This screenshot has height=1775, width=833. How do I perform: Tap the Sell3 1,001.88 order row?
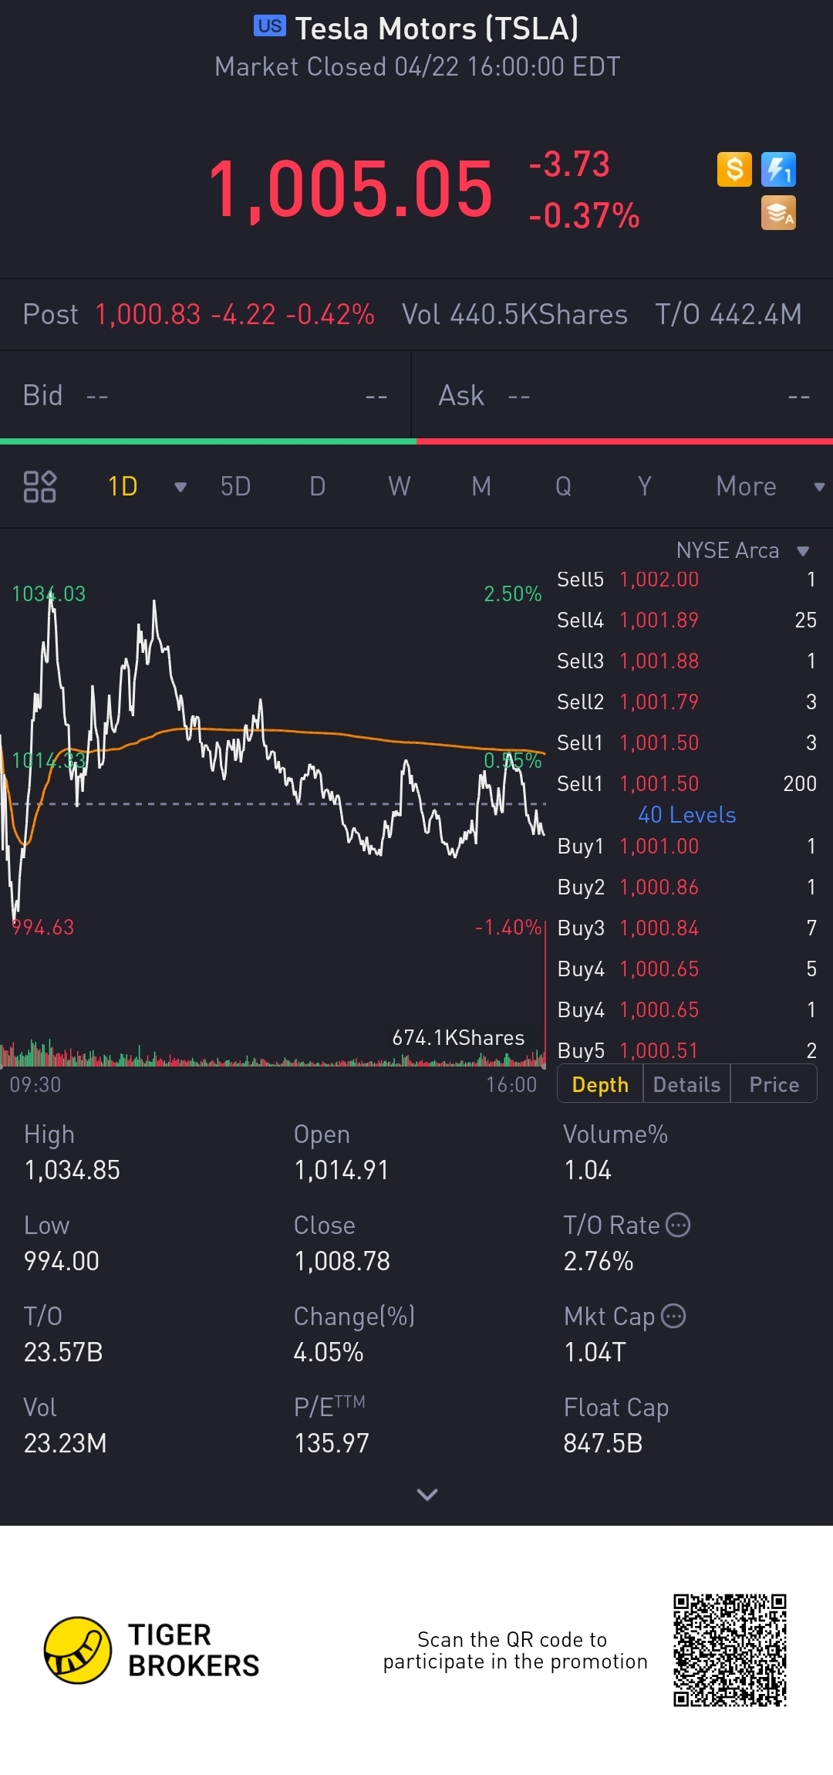[x=686, y=661]
